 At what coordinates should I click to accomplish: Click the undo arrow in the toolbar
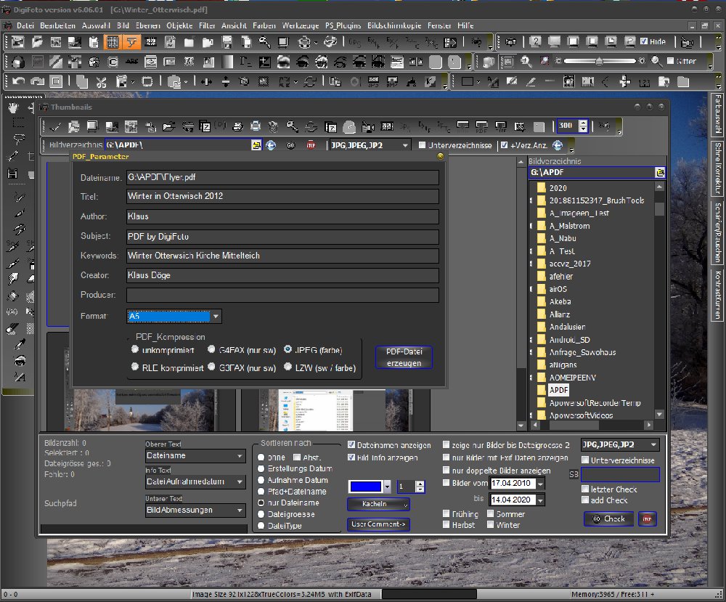coord(19,81)
